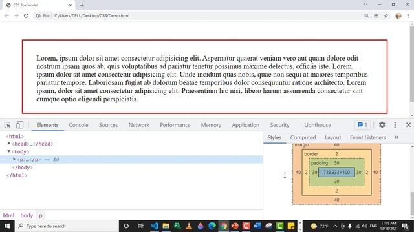Viewport: 414px width, 232px height.
Task: Open the Application tab
Action: pyautogui.click(x=246, y=125)
